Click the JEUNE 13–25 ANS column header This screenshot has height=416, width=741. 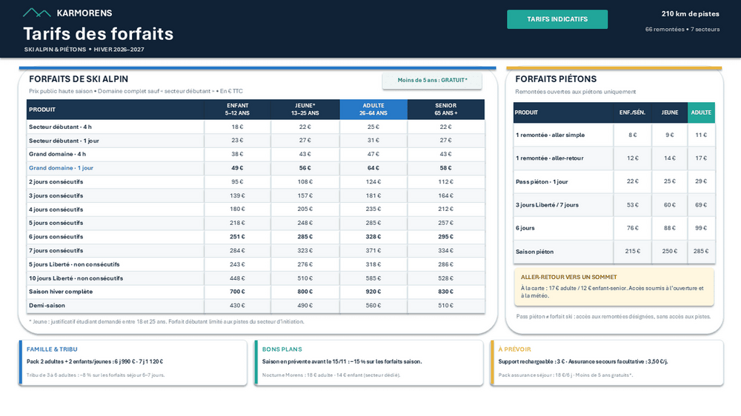305,110
